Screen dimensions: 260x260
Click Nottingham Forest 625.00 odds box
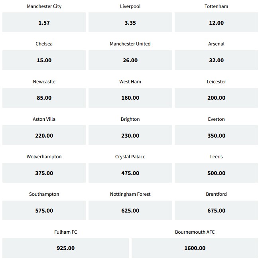tap(130, 211)
